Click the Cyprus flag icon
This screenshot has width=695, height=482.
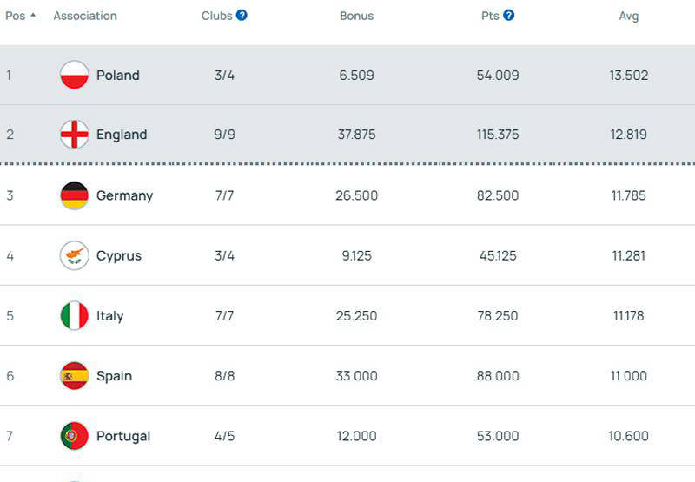pyautogui.click(x=75, y=255)
